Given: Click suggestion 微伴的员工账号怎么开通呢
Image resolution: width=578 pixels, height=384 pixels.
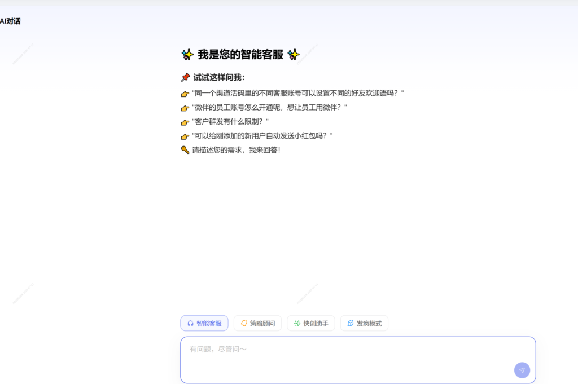Looking at the screenshot, I should [x=269, y=107].
